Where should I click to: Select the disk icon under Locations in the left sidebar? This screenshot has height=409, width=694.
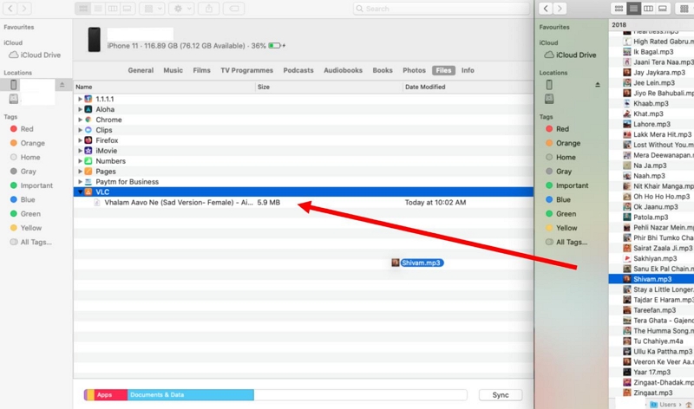tap(14, 99)
